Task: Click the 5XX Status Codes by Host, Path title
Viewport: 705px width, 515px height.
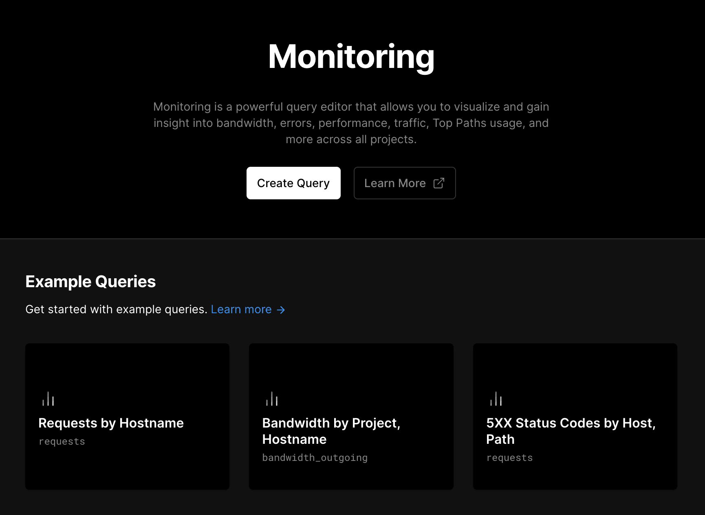Action: point(570,431)
